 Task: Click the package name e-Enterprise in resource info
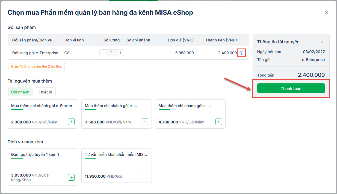(x=313, y=60)
